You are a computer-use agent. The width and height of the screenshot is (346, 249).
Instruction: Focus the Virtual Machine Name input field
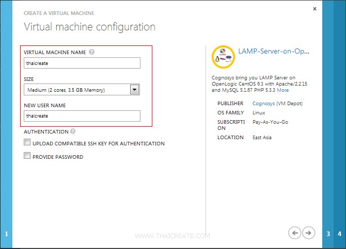click(82, 63)
